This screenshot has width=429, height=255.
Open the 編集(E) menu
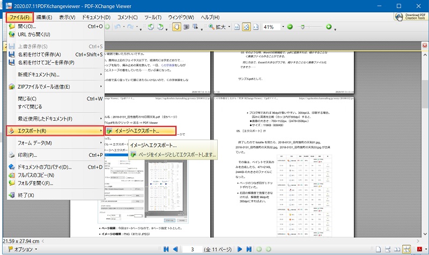pos(44,17)
